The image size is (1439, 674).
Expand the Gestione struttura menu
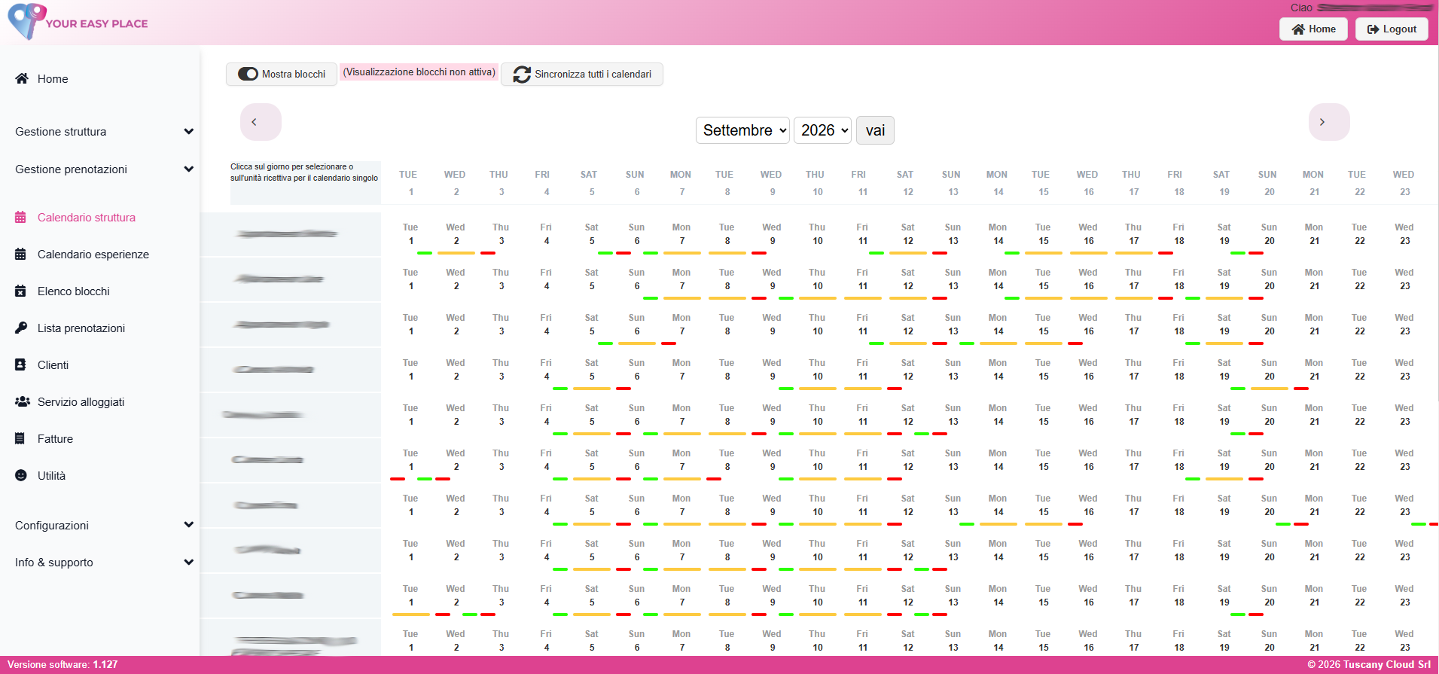pos(104,131)
